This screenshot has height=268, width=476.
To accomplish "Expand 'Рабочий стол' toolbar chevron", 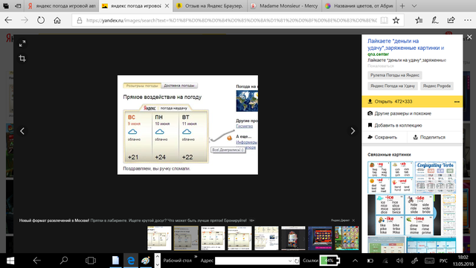I will [x=196, y=258].
